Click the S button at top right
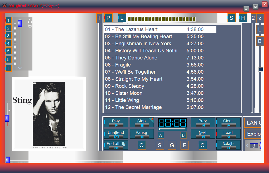 pyautogui.click(x=231, y=18)
